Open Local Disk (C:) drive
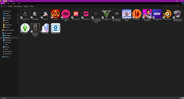The image size is (184, 99). pos(9,51)
